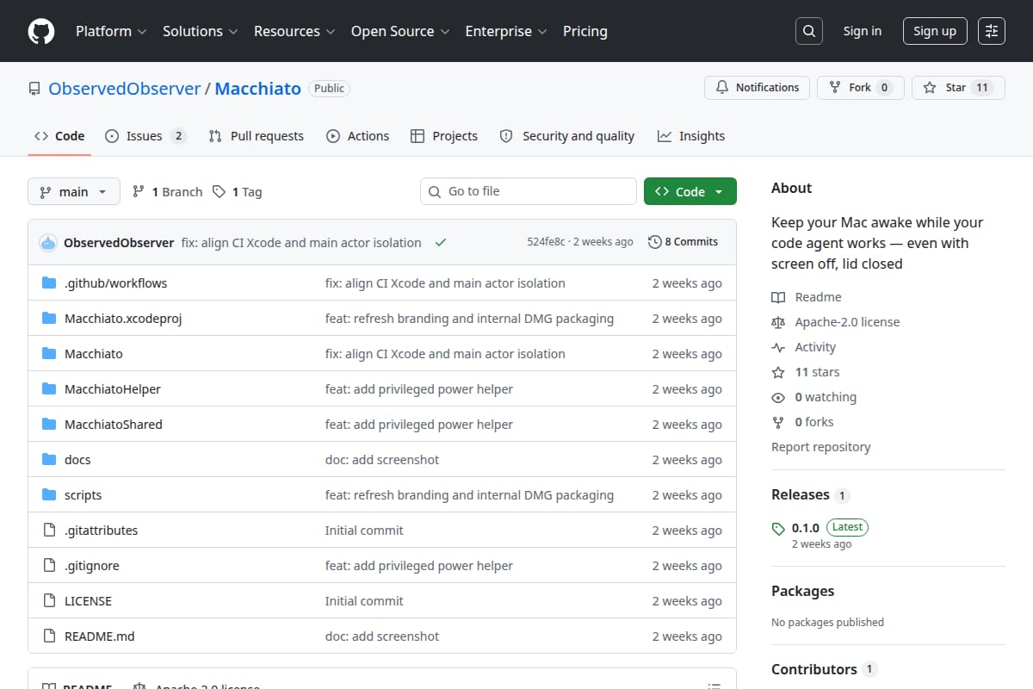Click the ObservedObserver avatar in commit row

pyautogui.click(x=48, y=243)
